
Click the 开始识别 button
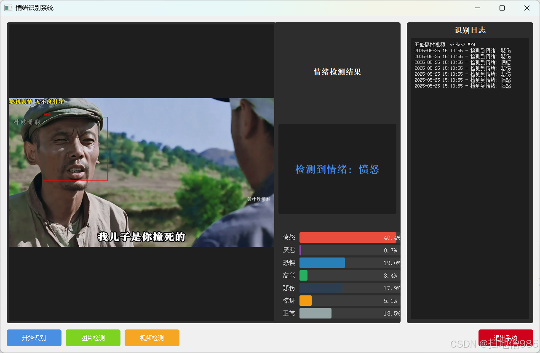(34, 338)
